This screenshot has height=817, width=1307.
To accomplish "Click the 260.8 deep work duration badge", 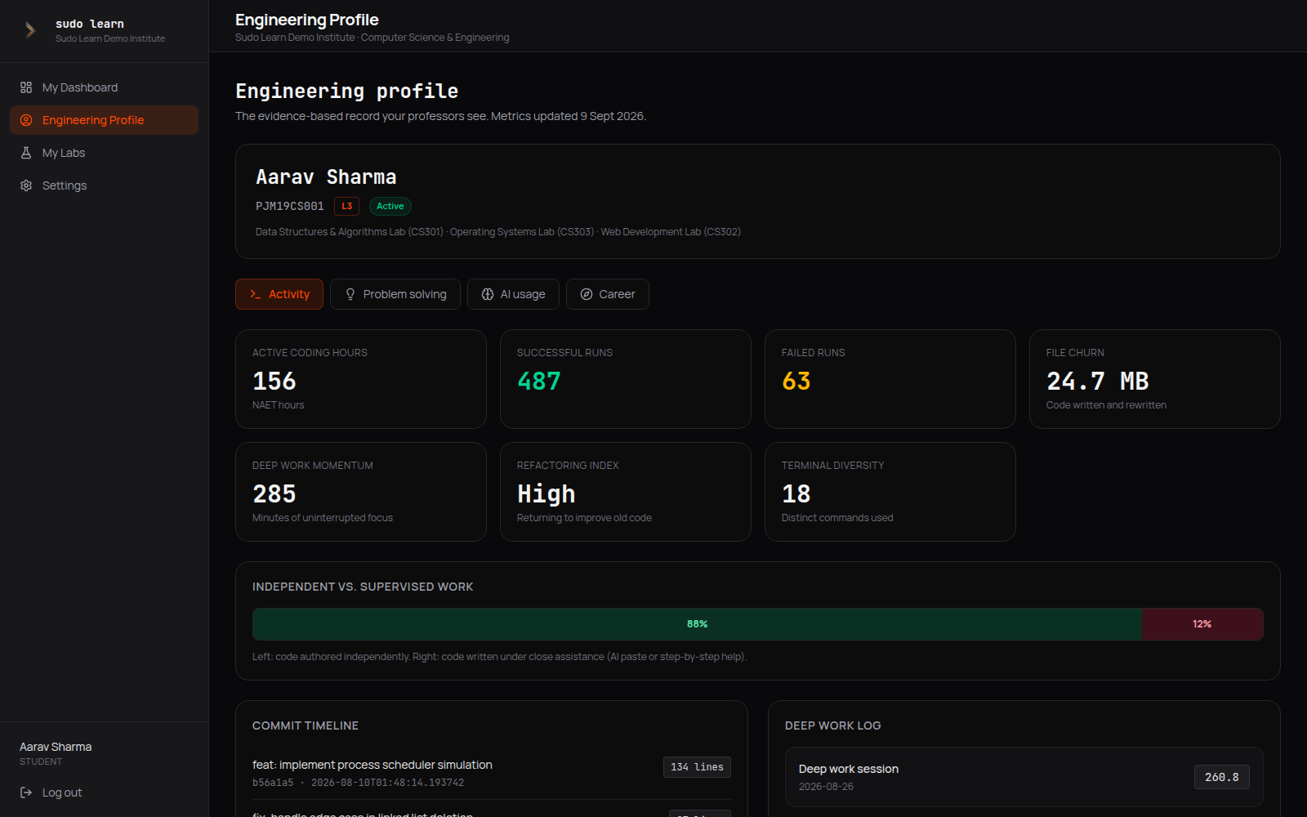I will tap(1222, 777).
